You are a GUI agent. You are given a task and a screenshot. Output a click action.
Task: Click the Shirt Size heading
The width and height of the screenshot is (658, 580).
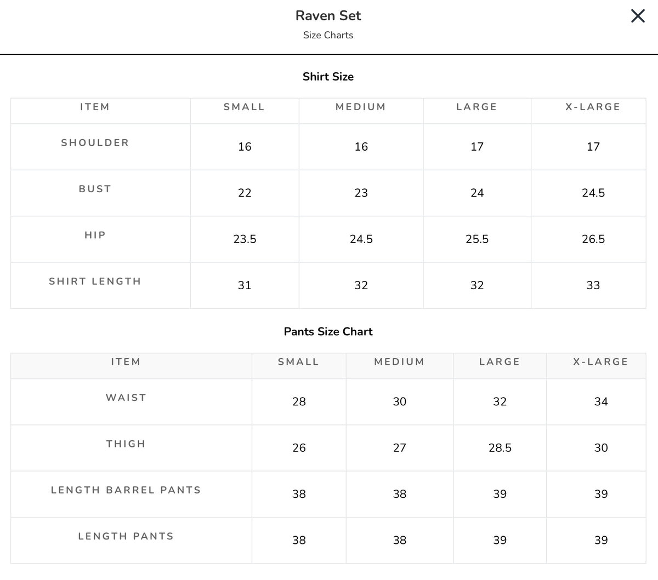click(x=328, y=77)
